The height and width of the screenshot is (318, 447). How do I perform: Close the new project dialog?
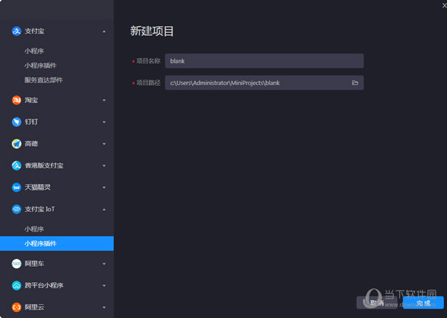tap(444, 5)
